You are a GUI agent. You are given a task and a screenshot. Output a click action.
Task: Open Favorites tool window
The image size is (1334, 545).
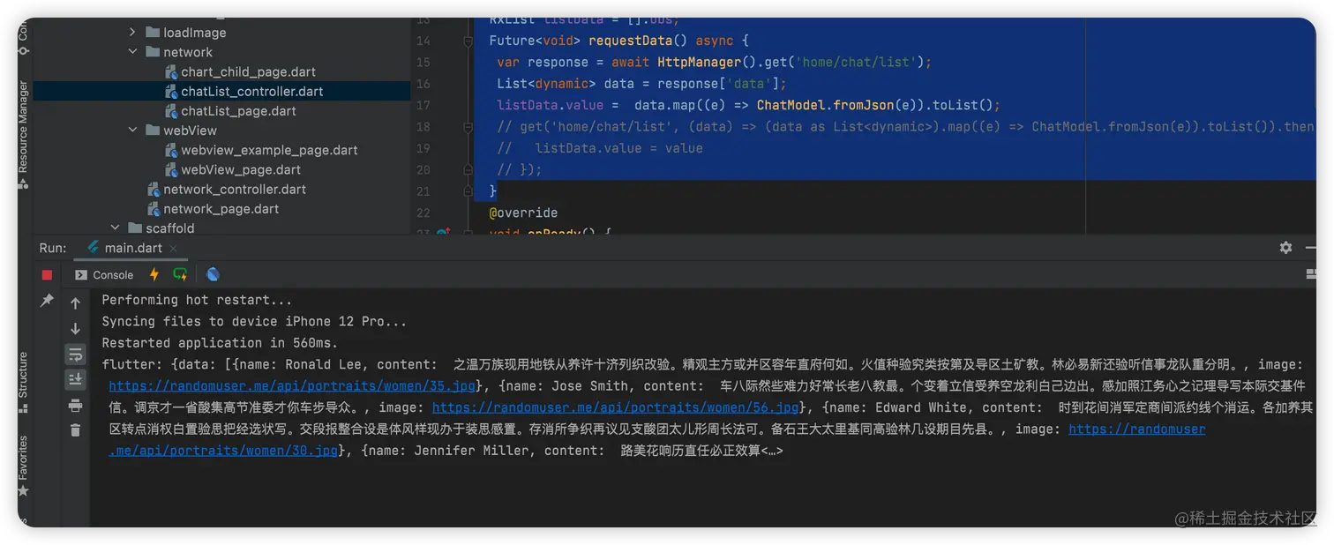click(23, 466)
